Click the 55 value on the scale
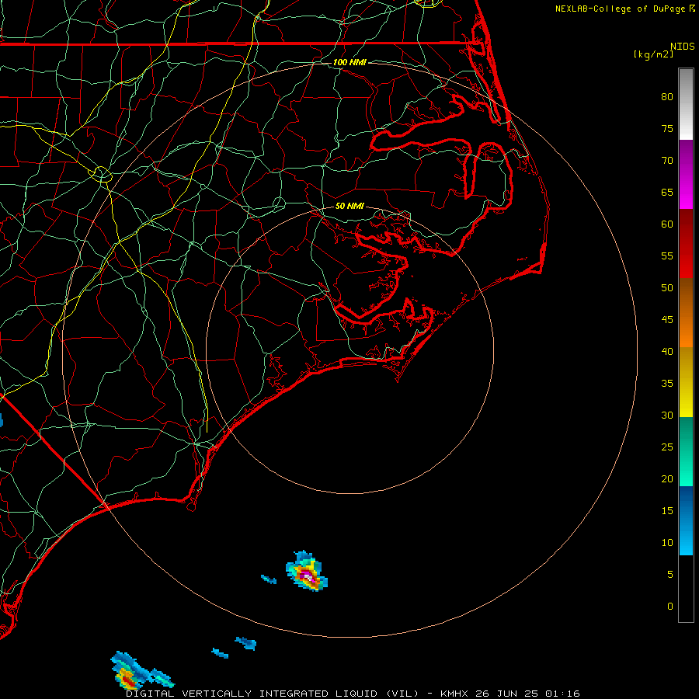 (667, 256)
